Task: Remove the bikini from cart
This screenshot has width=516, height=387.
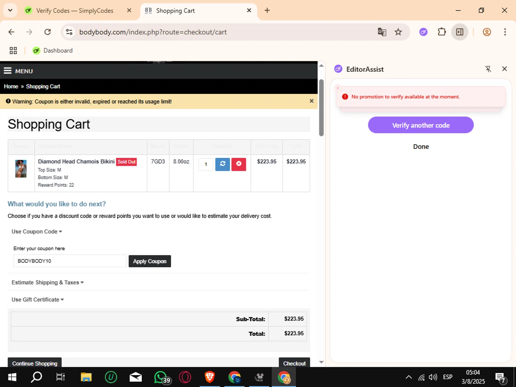Action: (x=239, y=164)
